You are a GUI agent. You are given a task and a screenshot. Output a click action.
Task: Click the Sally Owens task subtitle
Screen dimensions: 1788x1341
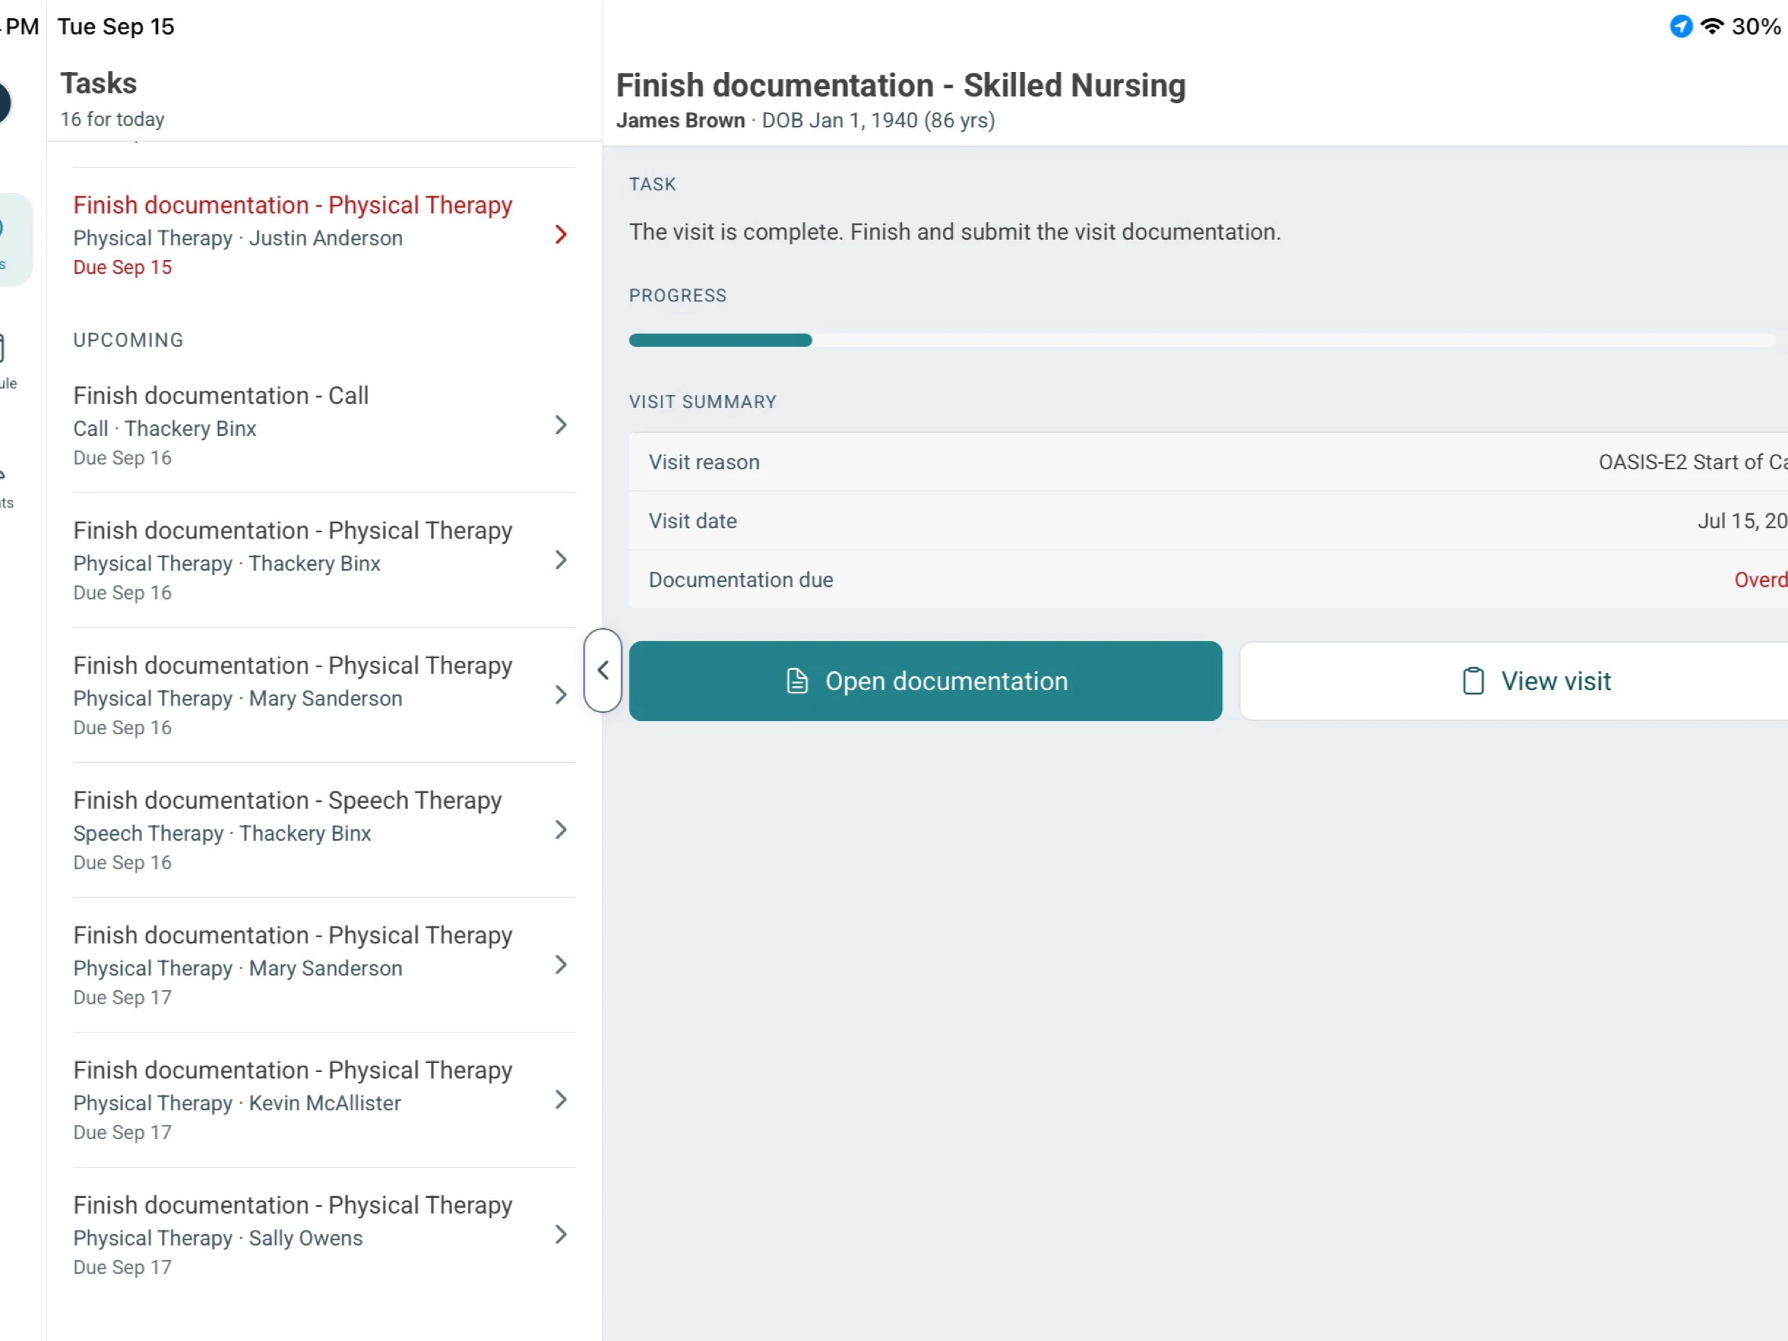tap(218, 1238)
